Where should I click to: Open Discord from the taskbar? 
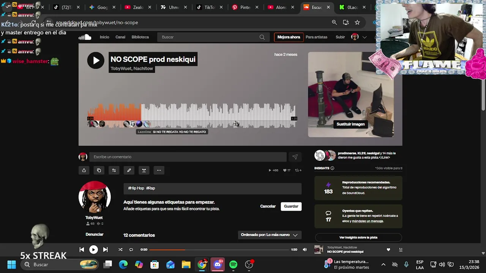pos(218,264)
